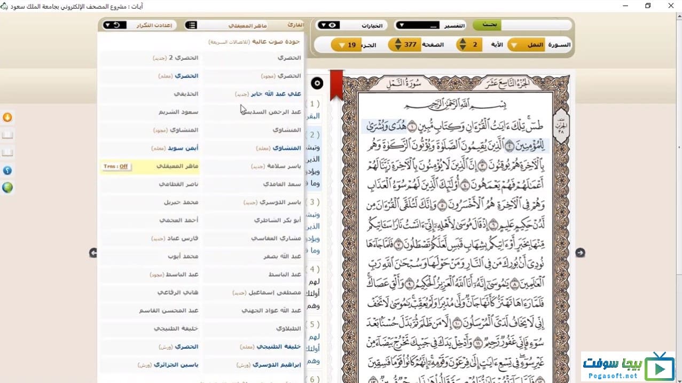The height and width of the screenshot is (383, 682).
Task: Click the list icon in the reciter box
Action: pos(192,25)
